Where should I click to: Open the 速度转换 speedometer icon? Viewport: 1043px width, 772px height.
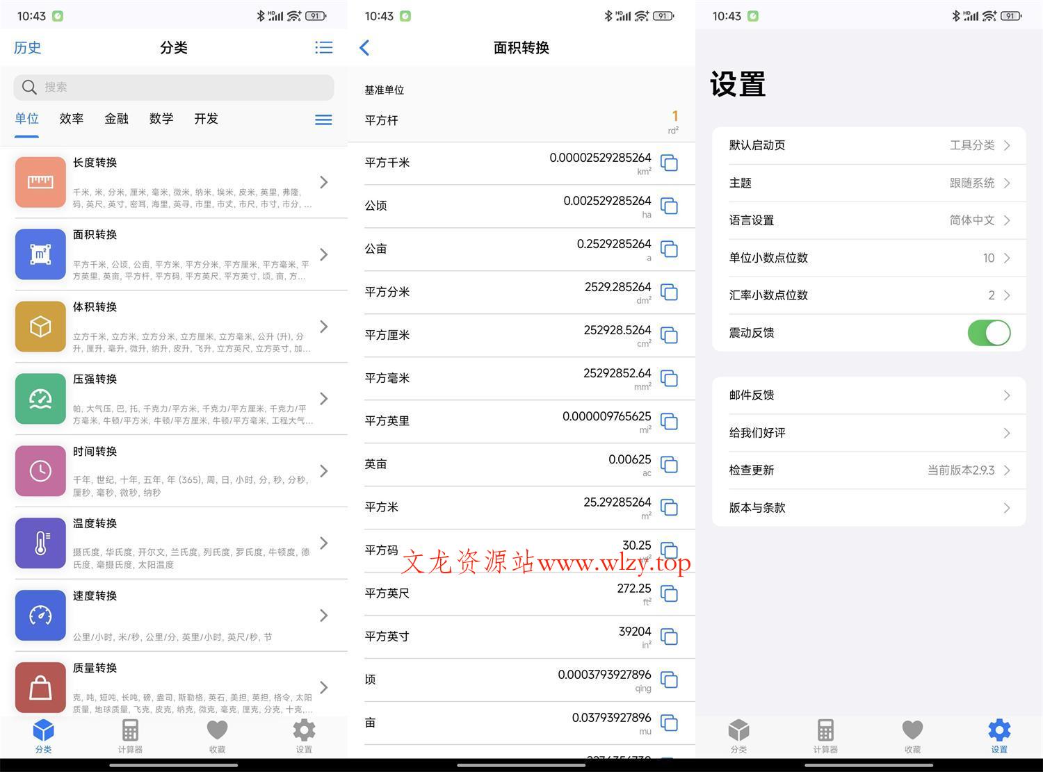40,615
